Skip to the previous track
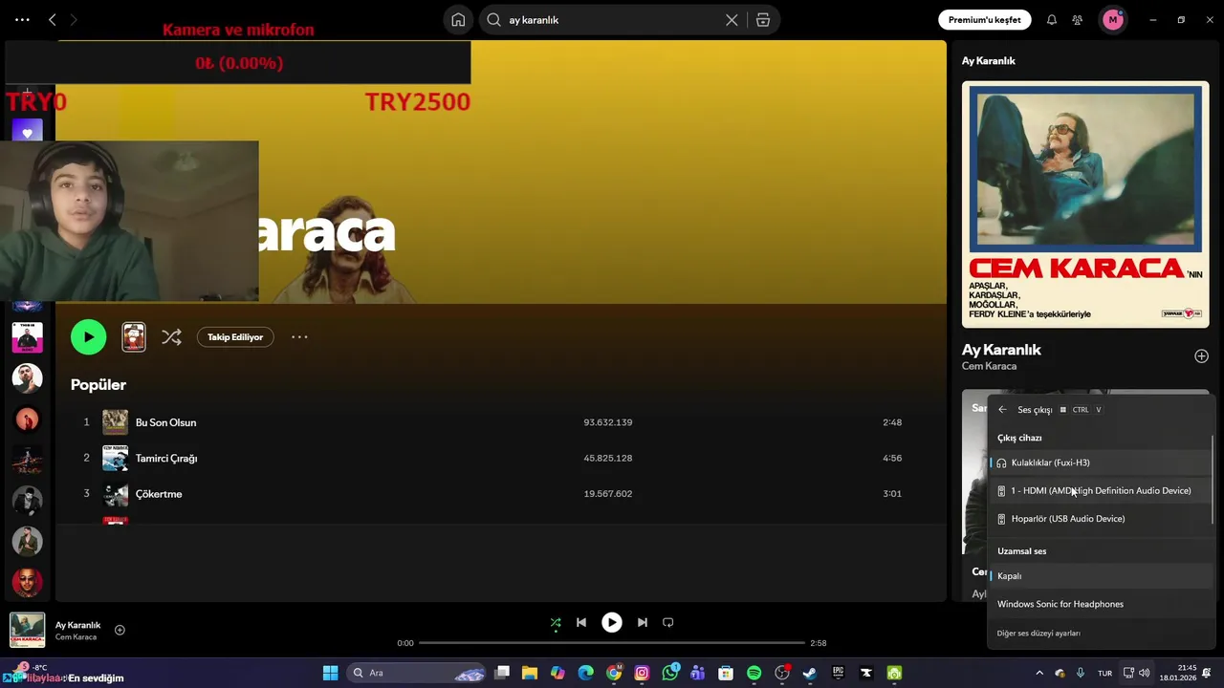The width and height of the screenshot is (1224, 688). pos(581,622)
